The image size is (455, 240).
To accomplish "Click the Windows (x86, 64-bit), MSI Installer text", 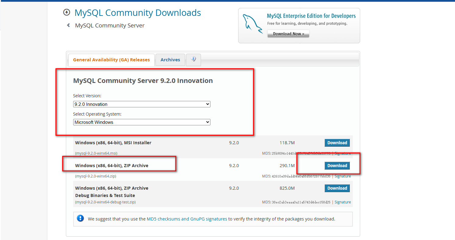I will (x=113, y=143).
